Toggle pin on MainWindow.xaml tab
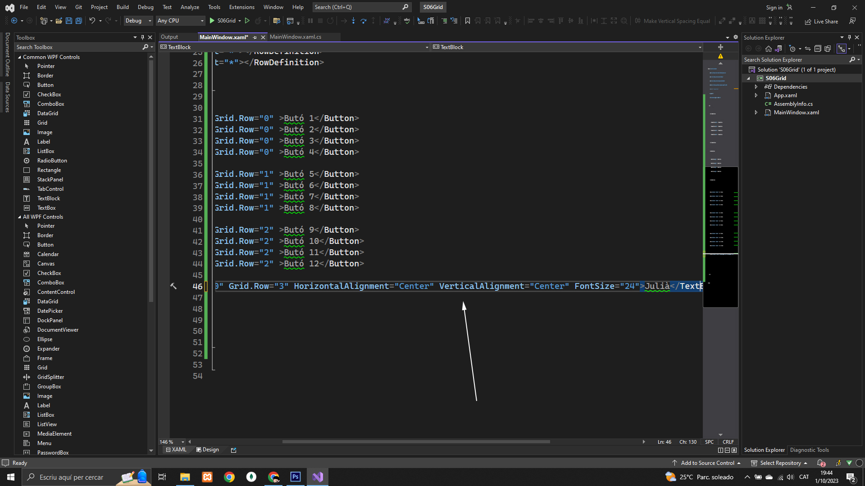865x486 pixels. tap(255, 37)
